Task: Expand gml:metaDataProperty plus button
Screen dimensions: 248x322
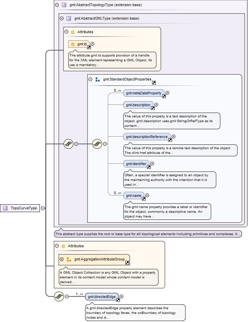Action: coord(168,93)
